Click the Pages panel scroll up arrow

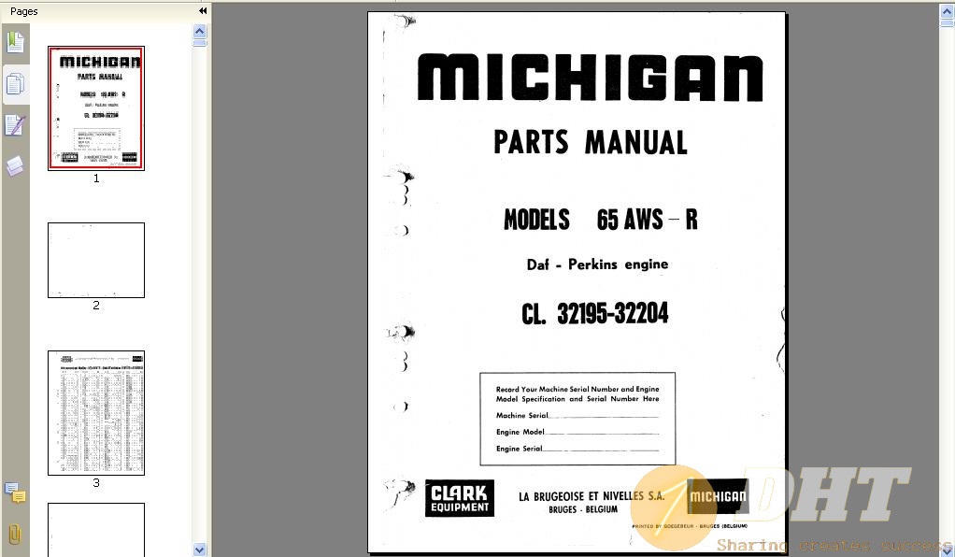click(200, 31)
